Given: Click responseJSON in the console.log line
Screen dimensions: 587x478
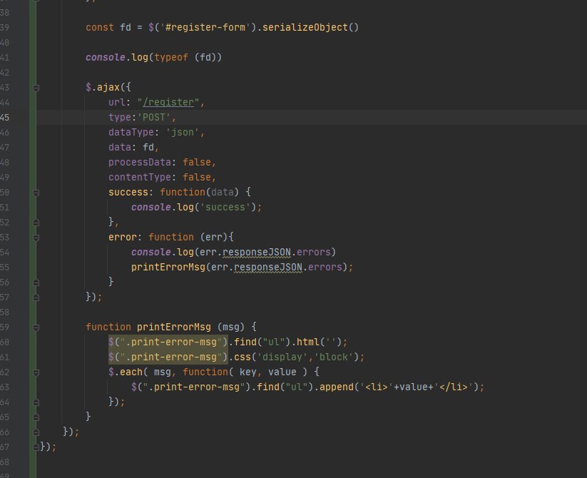Looking at the screenshot, I should [257, 252].
